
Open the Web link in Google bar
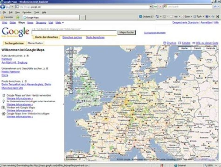(5, 23)
